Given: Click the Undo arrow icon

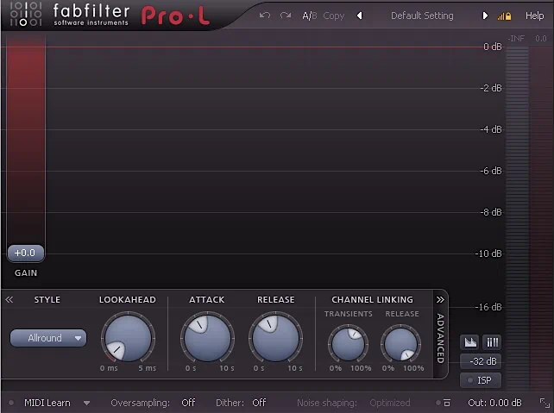Looking at the screenshot, I should [265, 16].
